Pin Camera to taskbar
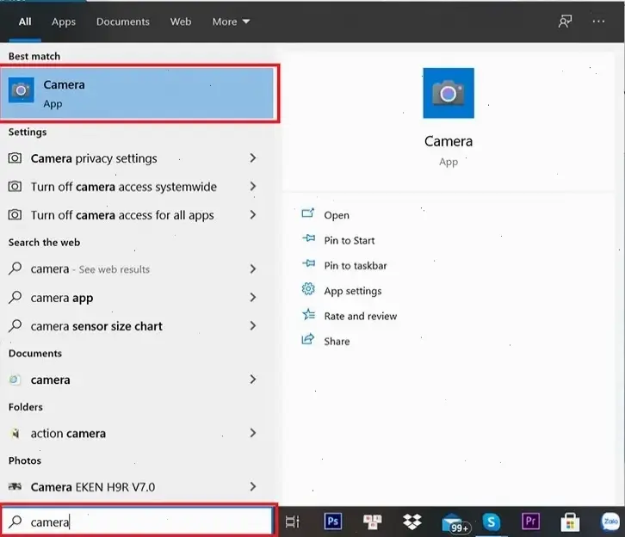 (x=355, y=266)
